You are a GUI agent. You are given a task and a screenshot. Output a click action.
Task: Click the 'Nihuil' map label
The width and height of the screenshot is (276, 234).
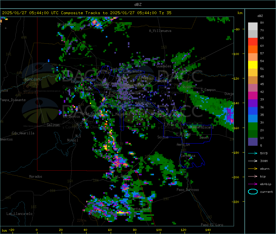tap(72, 140)
